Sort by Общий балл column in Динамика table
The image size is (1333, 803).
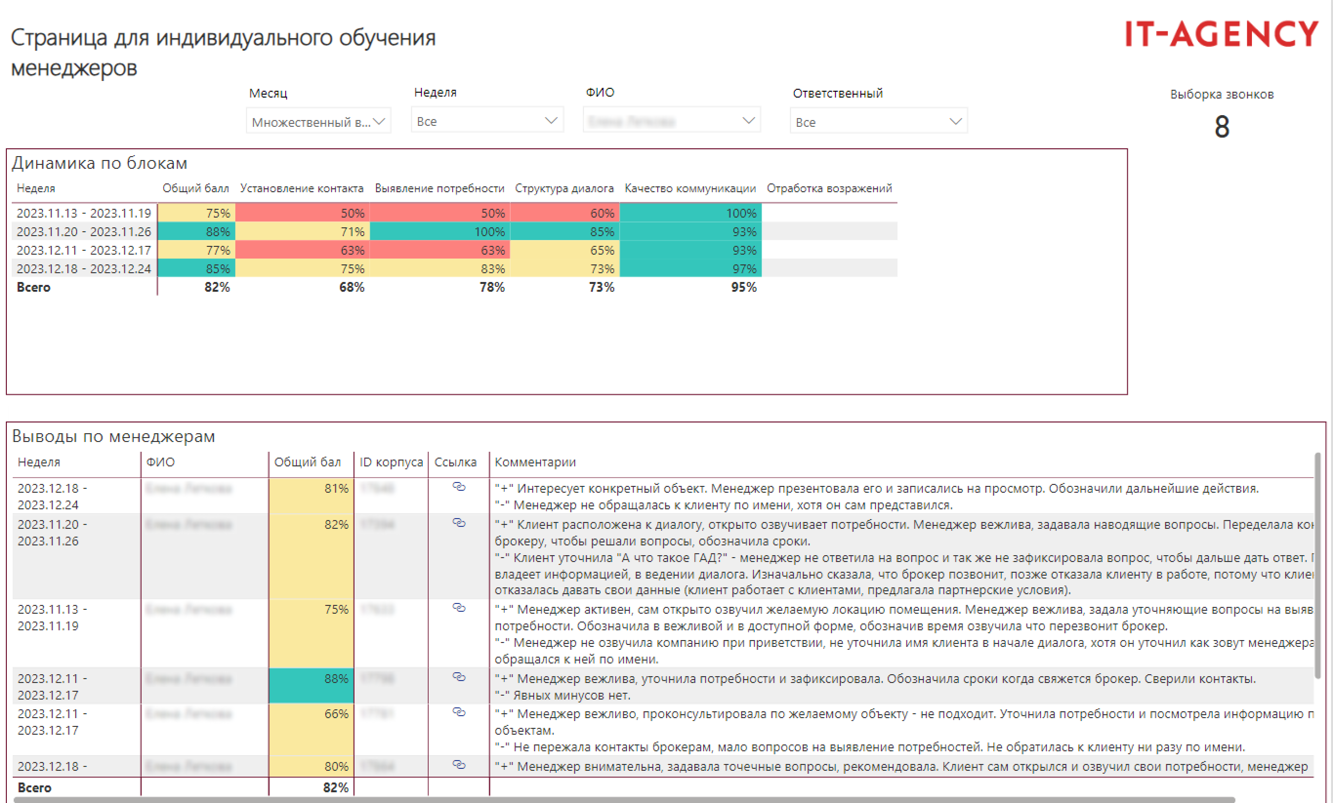point(196,188)
